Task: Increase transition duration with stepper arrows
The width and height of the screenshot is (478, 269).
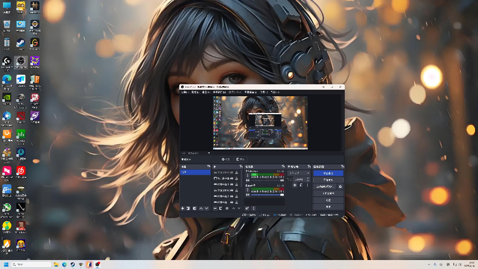Action: [308, 178]
